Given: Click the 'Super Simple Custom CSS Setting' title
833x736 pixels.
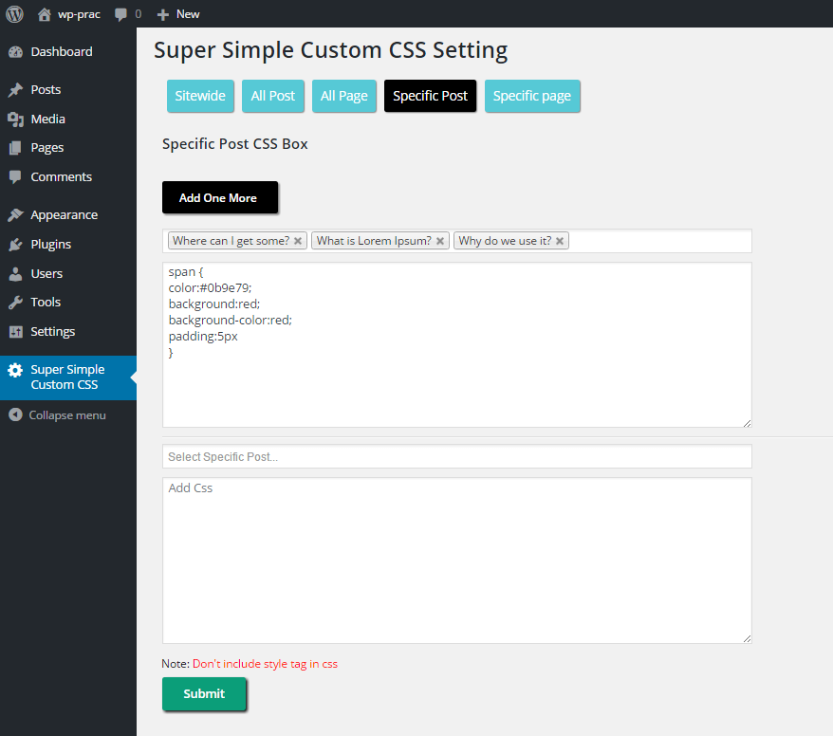Looking at the screenshot, I should [330, 50].
